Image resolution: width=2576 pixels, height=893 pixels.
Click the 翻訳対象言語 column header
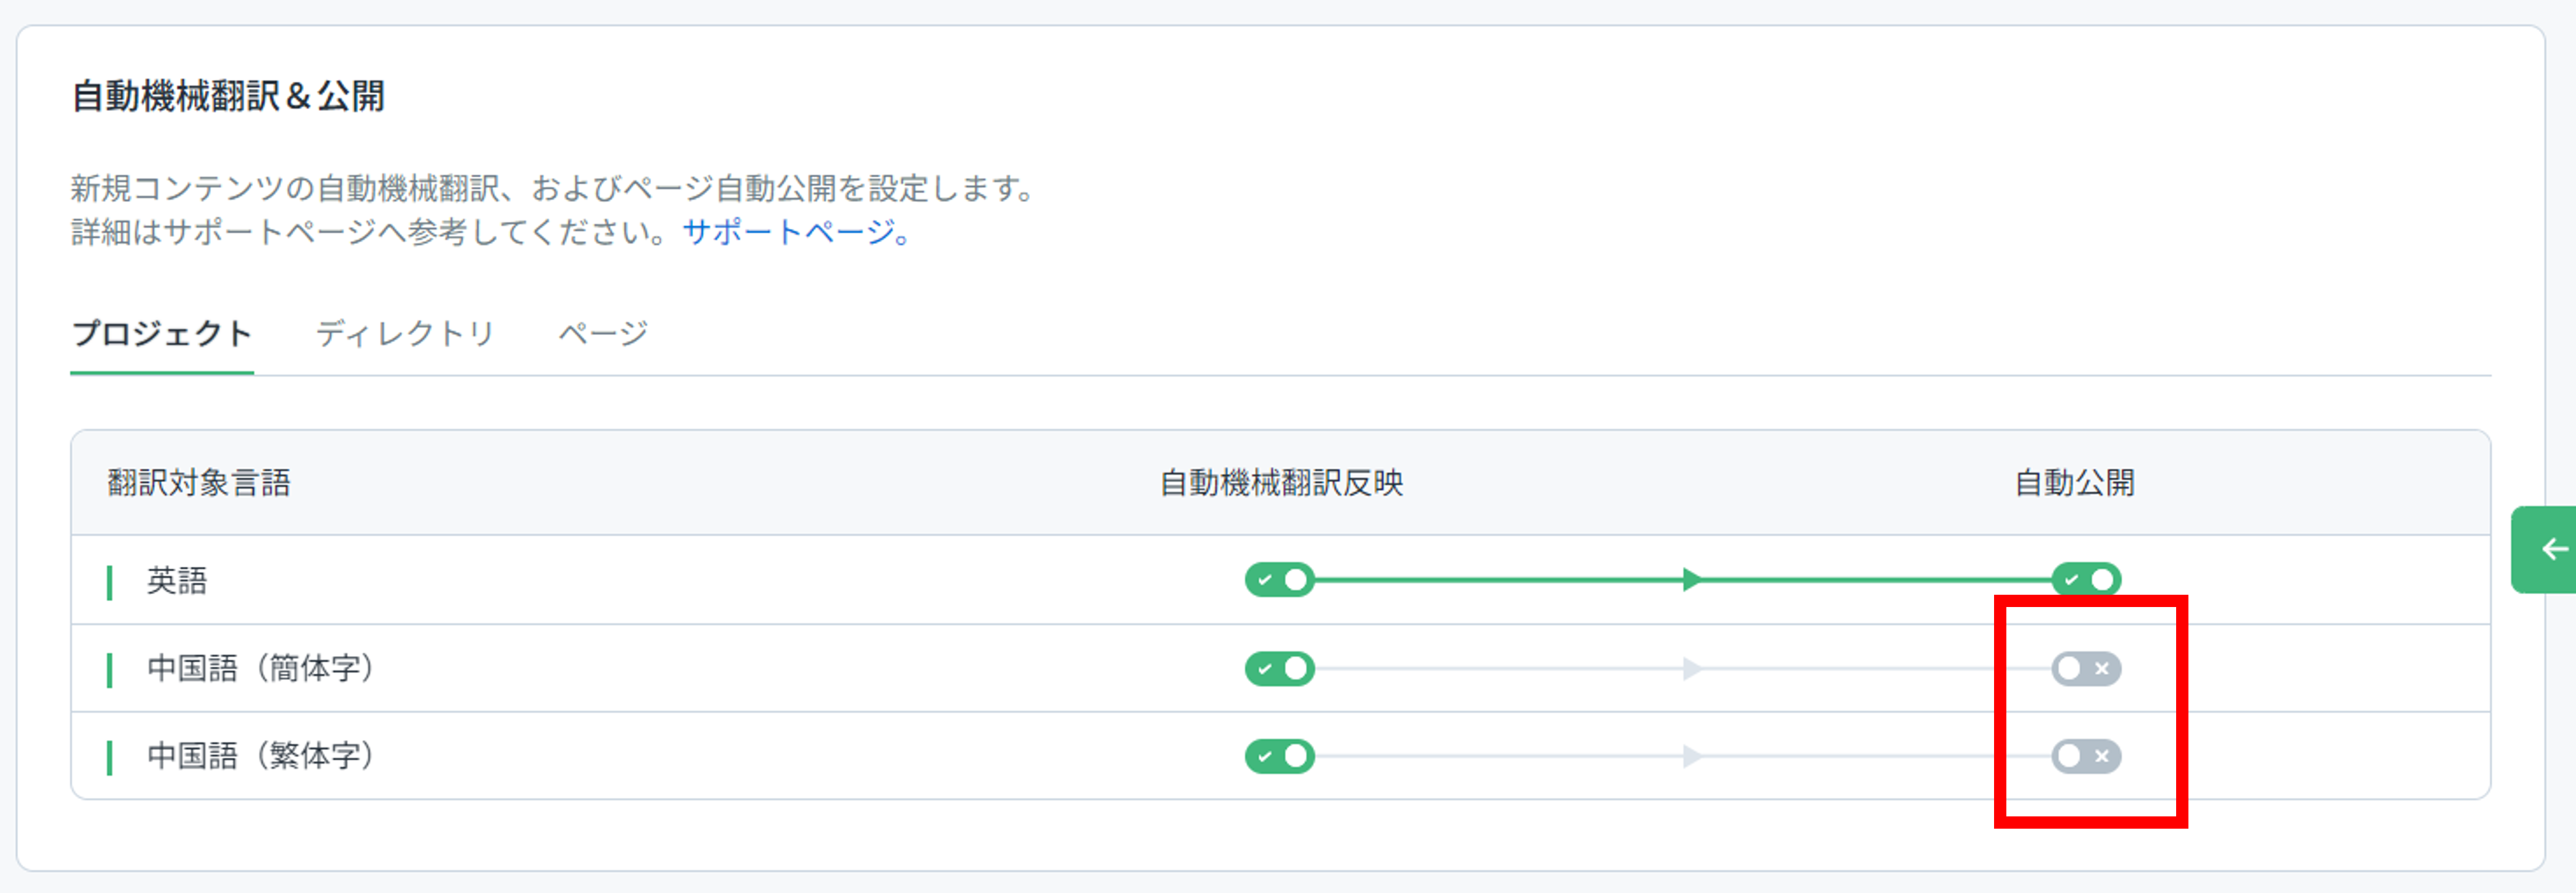coord(199,484)
